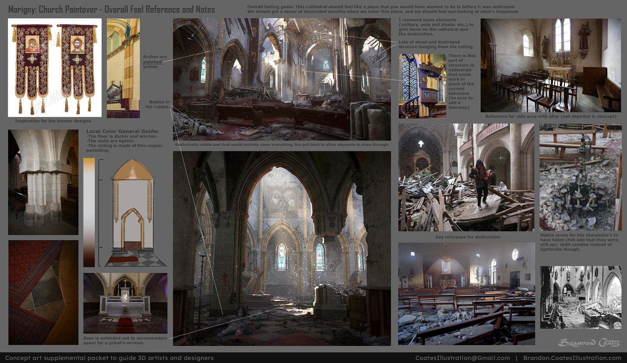Click the black and white bombed church photo
627x363 pixels.
580,297
